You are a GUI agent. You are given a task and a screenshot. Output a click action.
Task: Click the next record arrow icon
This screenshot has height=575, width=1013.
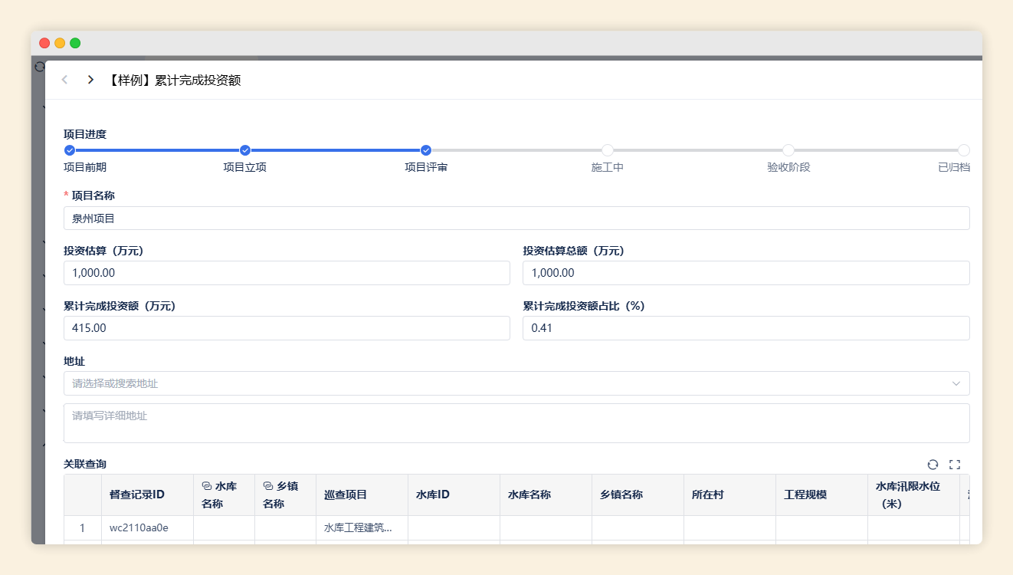coord(90,80)
